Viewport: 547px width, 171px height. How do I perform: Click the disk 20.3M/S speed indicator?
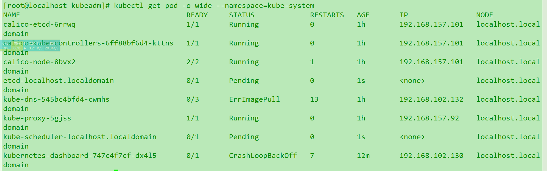[52, 48]
